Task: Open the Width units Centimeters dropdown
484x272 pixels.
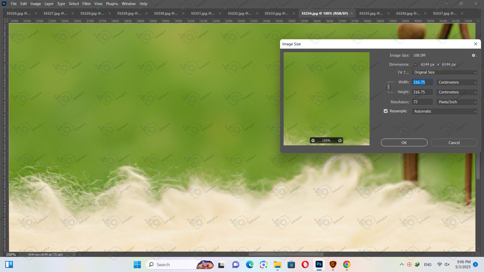Action: click(457, 82)
